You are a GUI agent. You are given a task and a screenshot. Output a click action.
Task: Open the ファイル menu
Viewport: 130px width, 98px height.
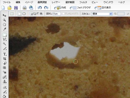pos(7,2)
